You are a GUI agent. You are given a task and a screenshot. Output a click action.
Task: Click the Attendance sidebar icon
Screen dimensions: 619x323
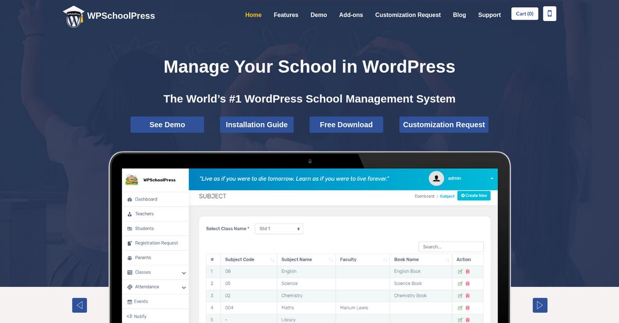[x=130, y=287]
